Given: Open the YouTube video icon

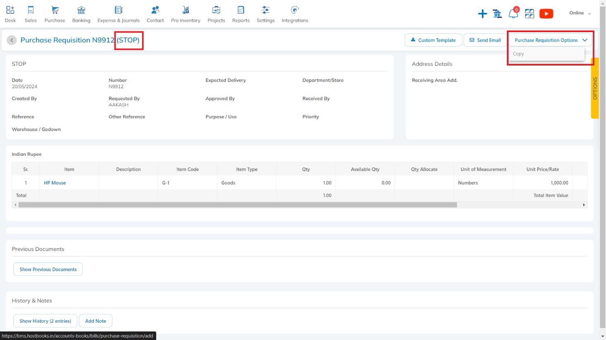Looking at the screenshot, I should pyautogui.click(x=547, y=14).
